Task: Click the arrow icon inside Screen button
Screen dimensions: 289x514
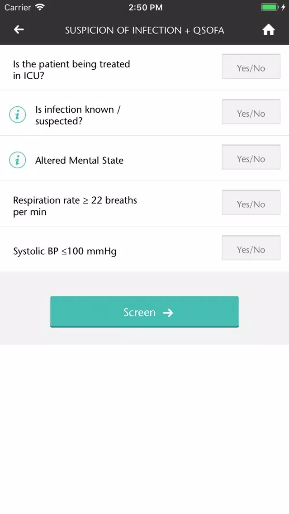Action: click(168, 313)
